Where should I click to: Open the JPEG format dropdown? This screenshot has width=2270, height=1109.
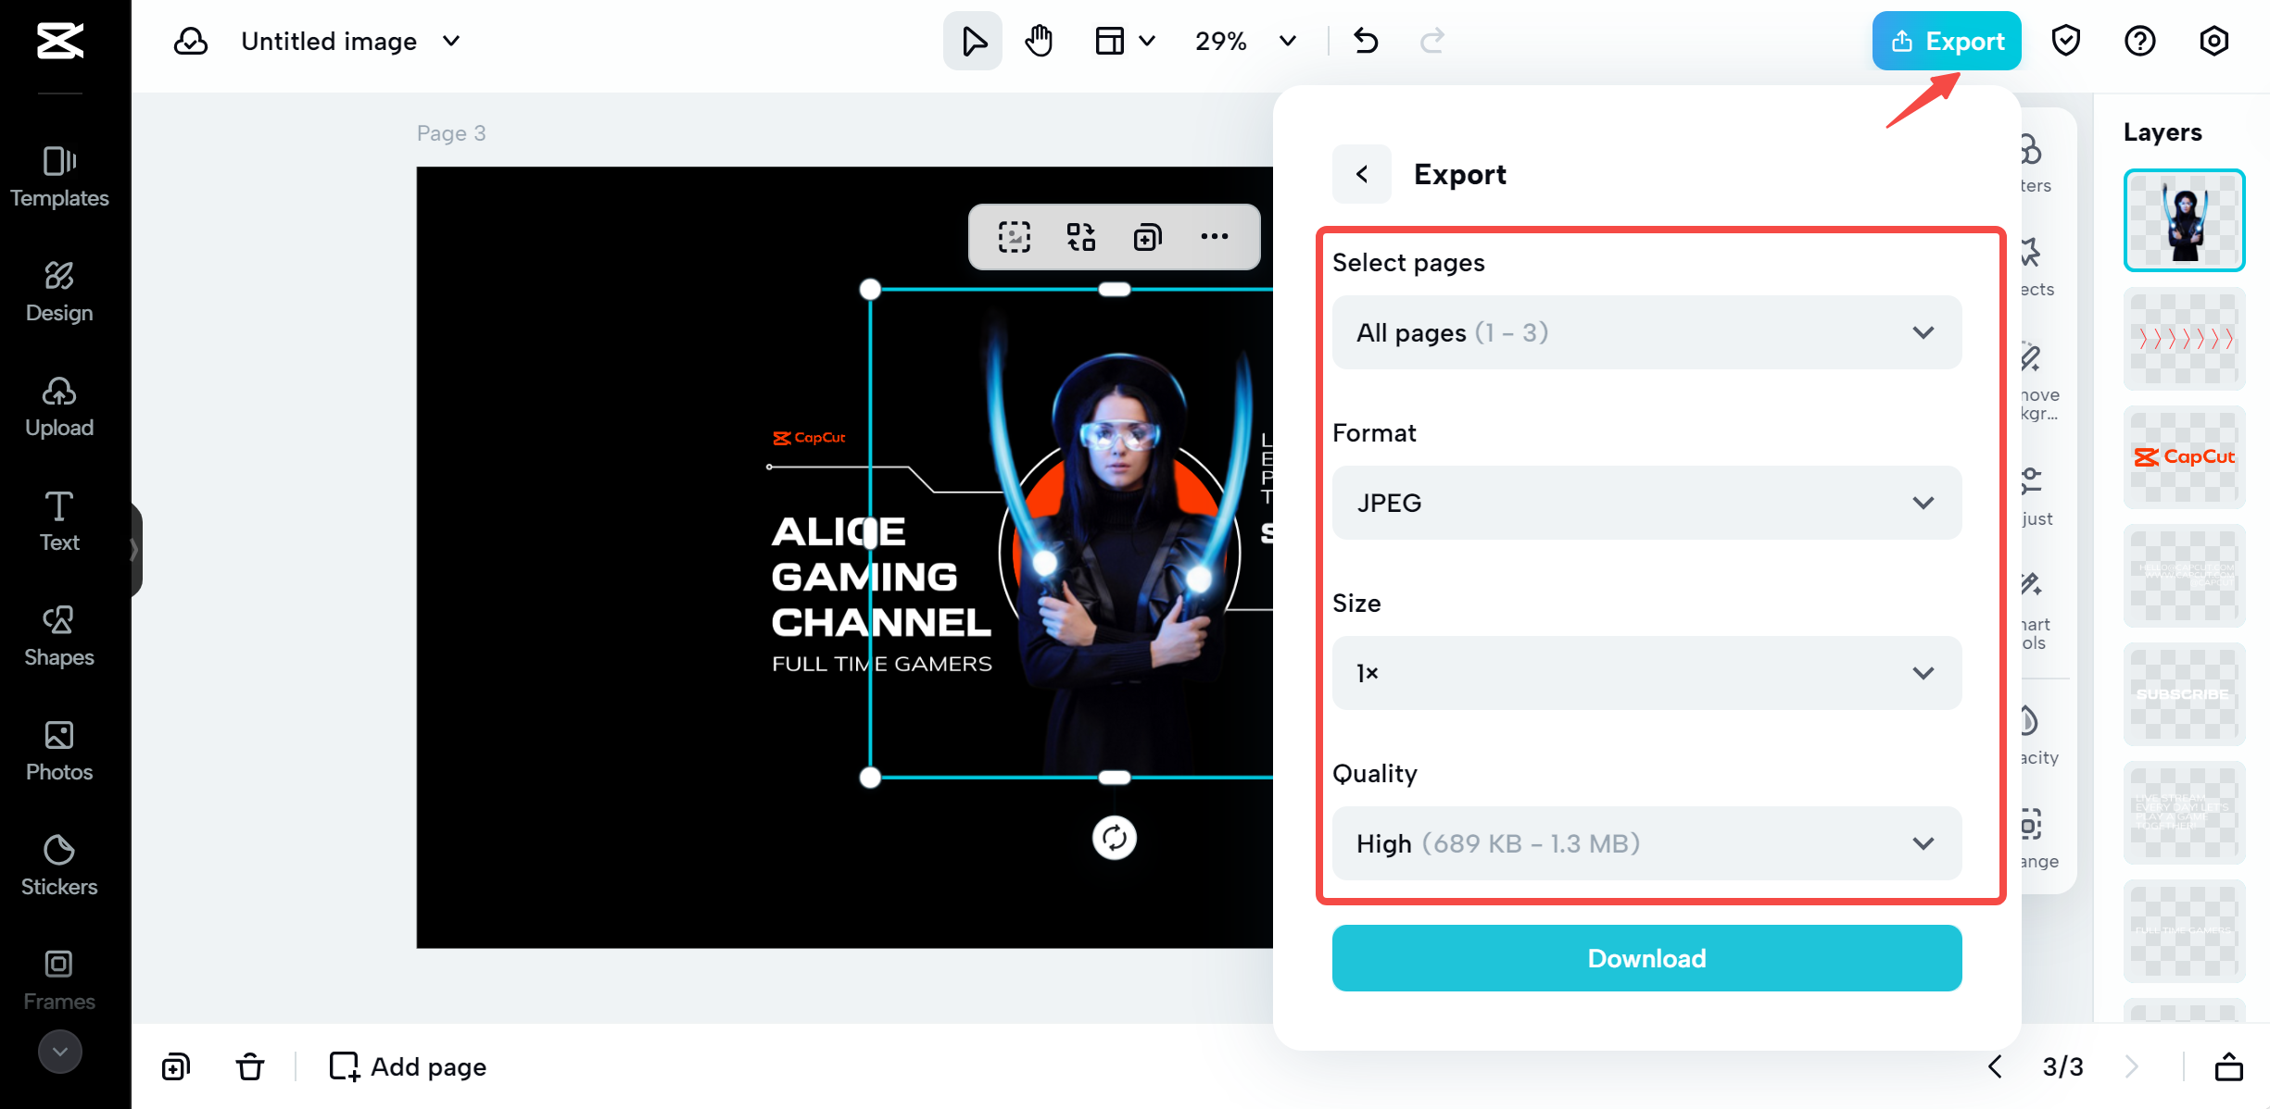(1646, 503)
